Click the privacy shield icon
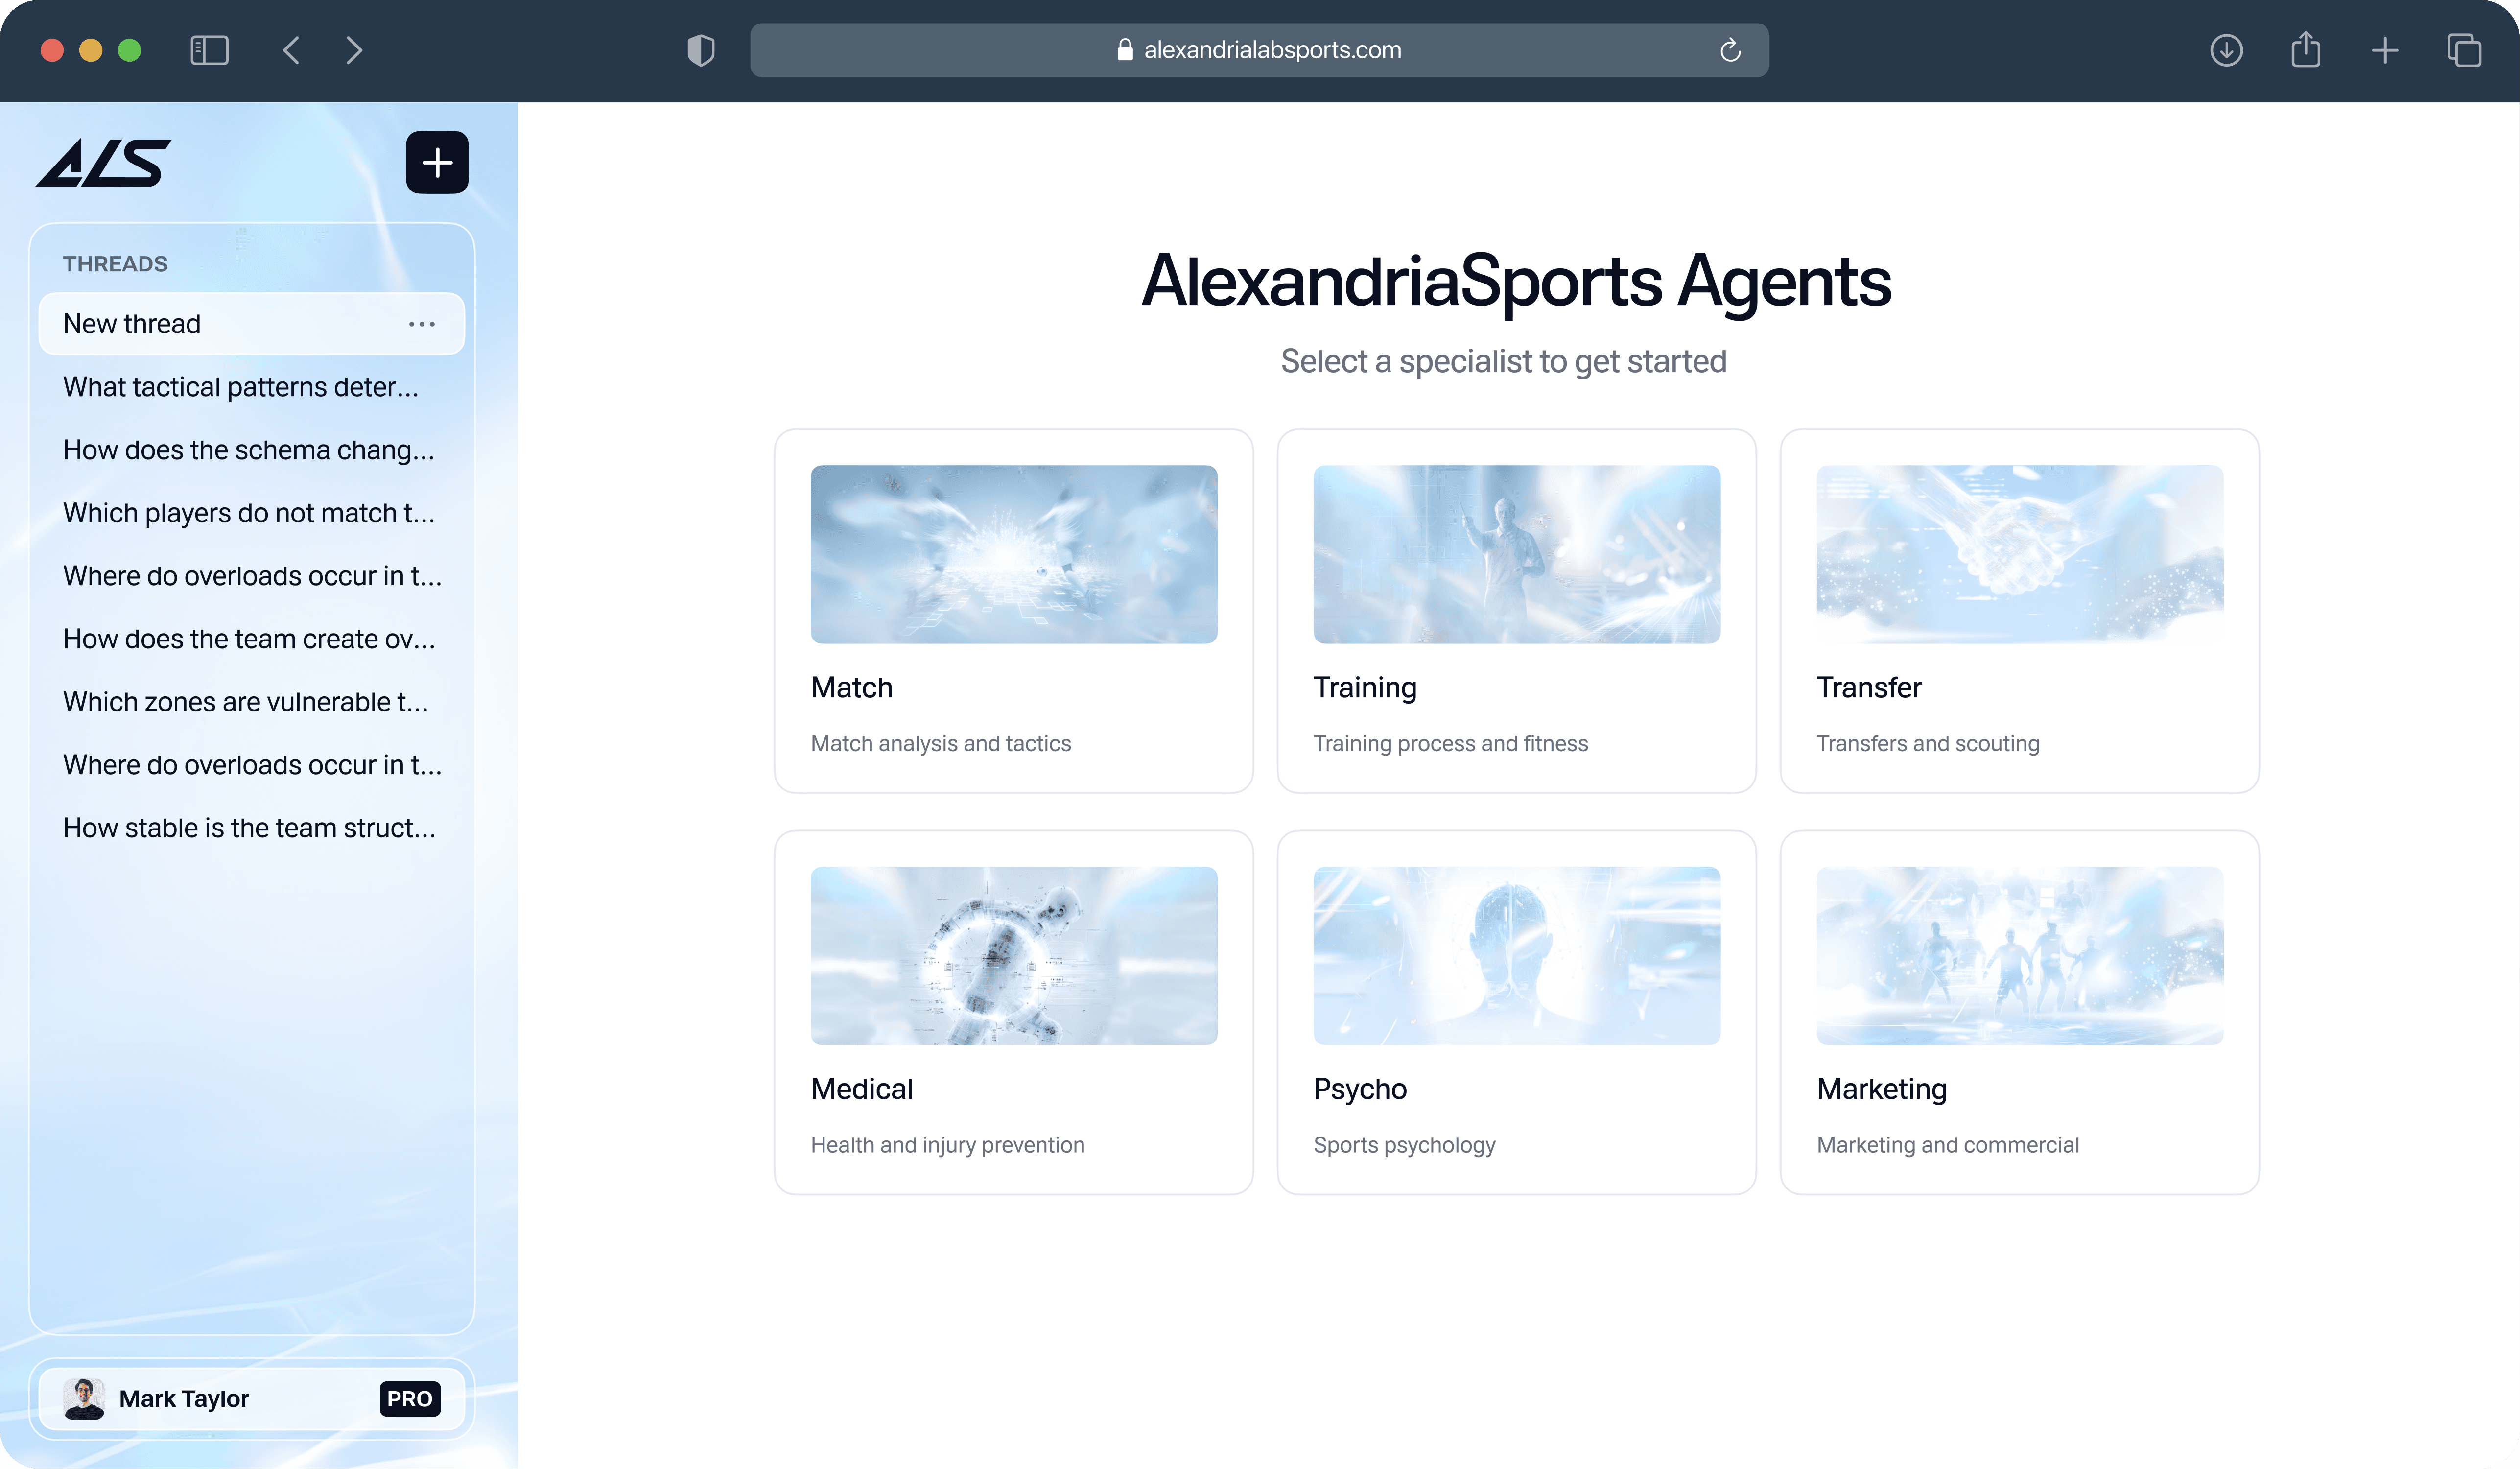 pyautogui.click(x=701, y=50)
